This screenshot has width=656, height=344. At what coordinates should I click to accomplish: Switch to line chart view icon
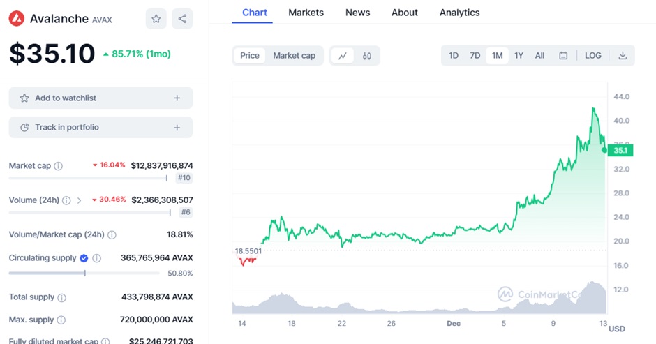point(343,56)
